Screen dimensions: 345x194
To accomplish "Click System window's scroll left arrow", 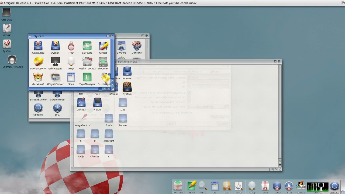I will tap(104, 89).
